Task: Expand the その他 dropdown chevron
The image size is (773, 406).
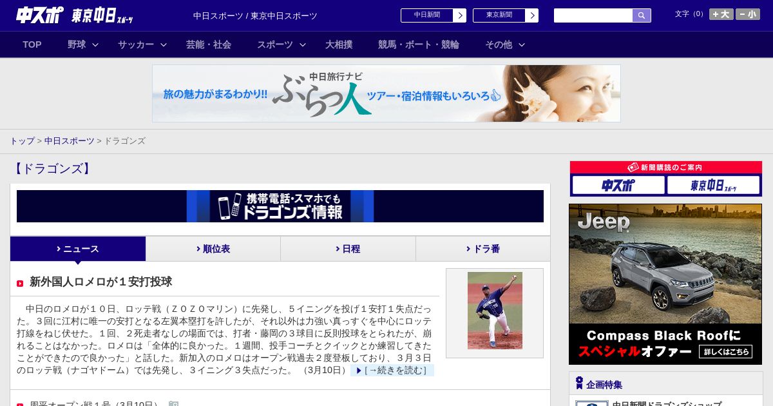Action: [522, 44]
